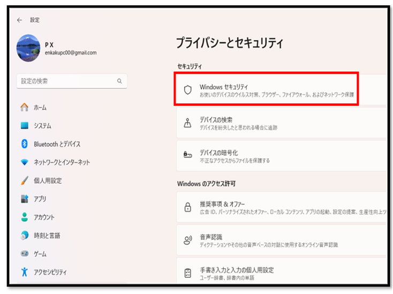Click the アプリ apps icon
Screen dimensions: 393x294
[24, 199]
